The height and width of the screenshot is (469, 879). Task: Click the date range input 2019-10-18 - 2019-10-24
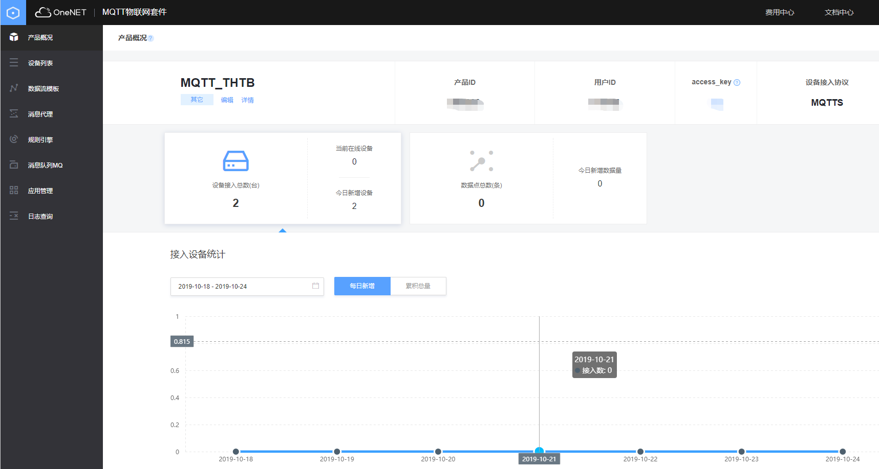tap(247, 287)
